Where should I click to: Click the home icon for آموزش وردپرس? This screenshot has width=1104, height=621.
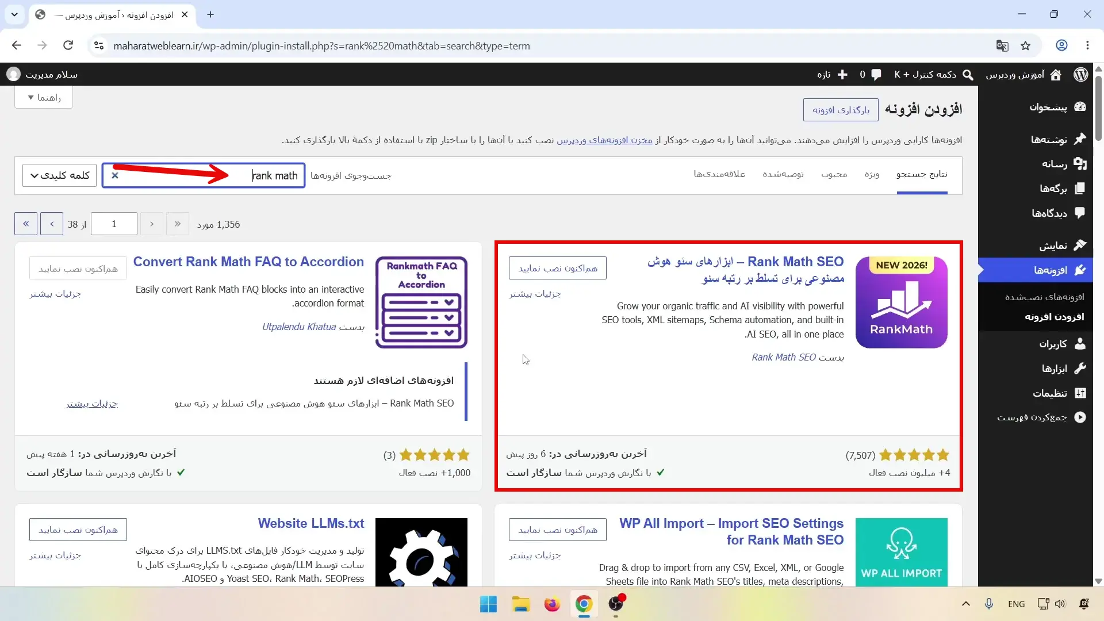(x=1056, y=75)
